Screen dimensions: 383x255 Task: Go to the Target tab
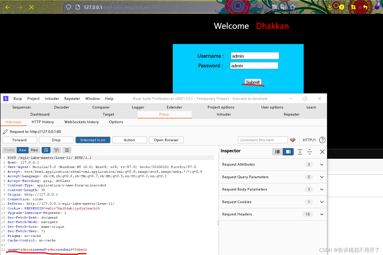(109, 114)
